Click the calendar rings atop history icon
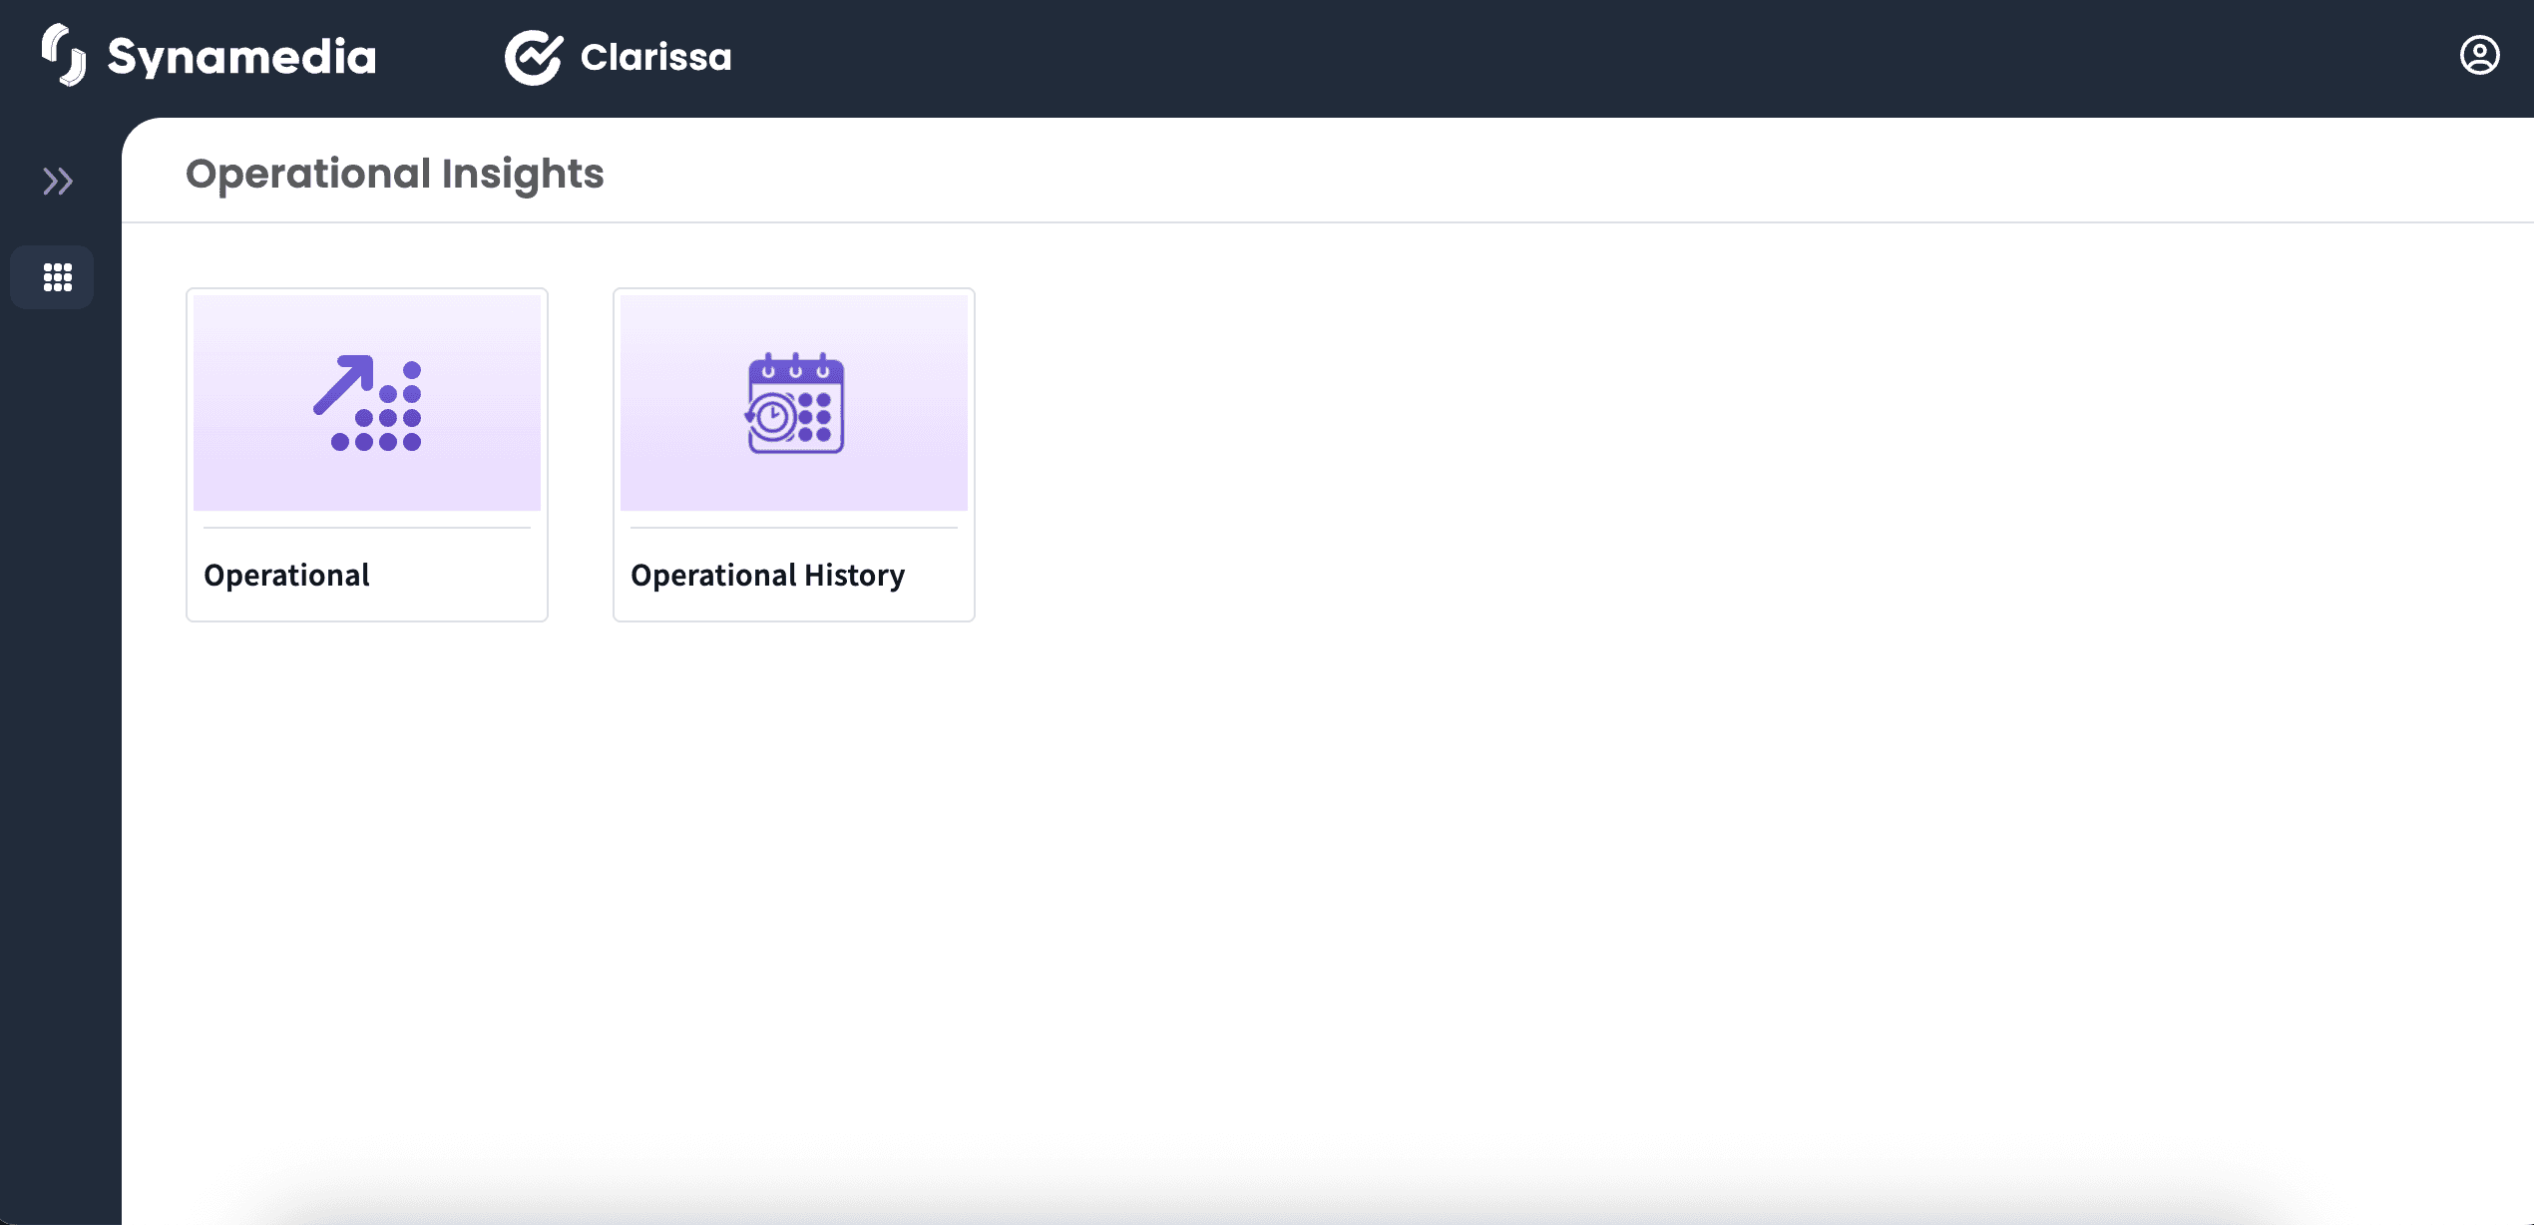2534x1225 pixels. point(795,367)
